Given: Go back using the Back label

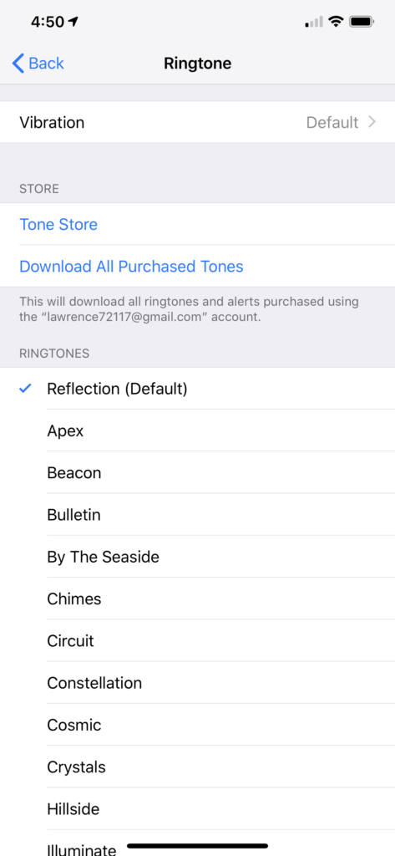Looking at the screenshot, I should [x=47, y=64].
